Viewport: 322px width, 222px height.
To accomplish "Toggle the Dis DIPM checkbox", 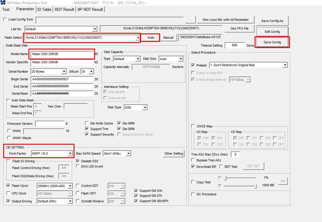I will (119, 129).
